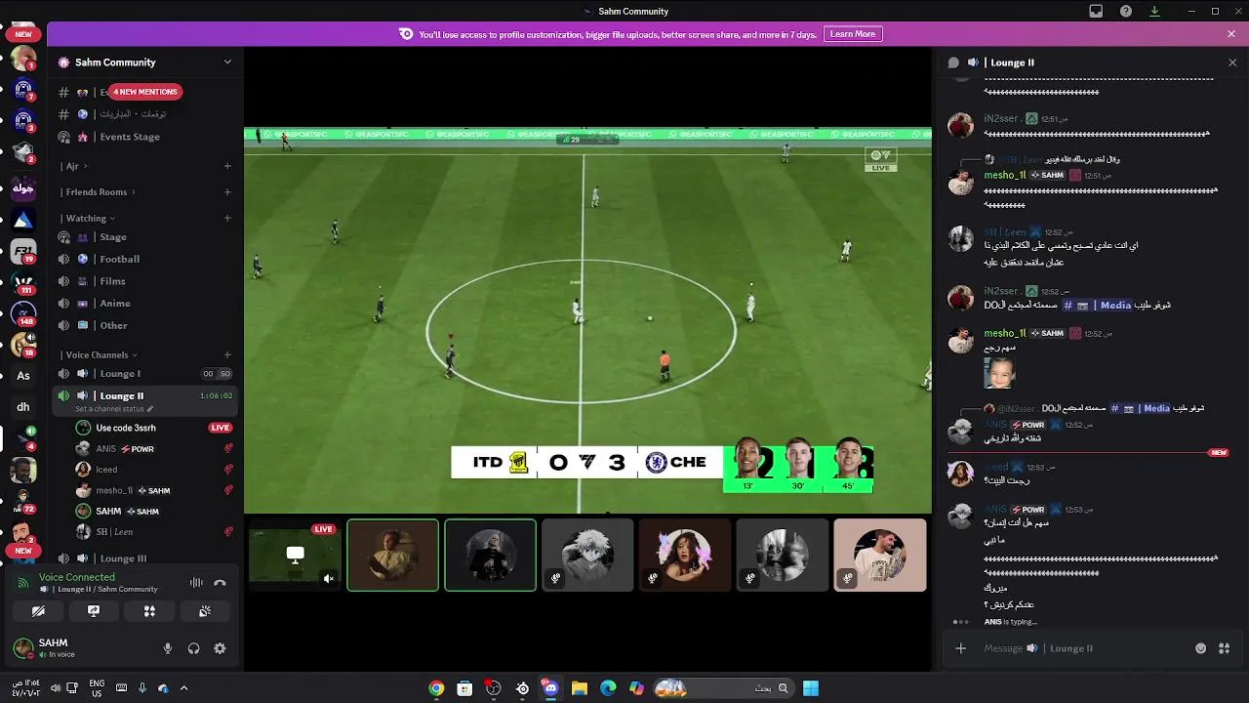1249x703 pixels.
Task: Select user ANIS in Lounge II
Action: click(154, 449)
